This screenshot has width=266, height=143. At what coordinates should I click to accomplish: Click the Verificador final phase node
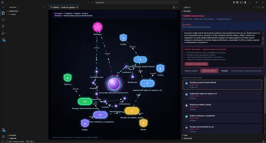click(x=97, y=71)
